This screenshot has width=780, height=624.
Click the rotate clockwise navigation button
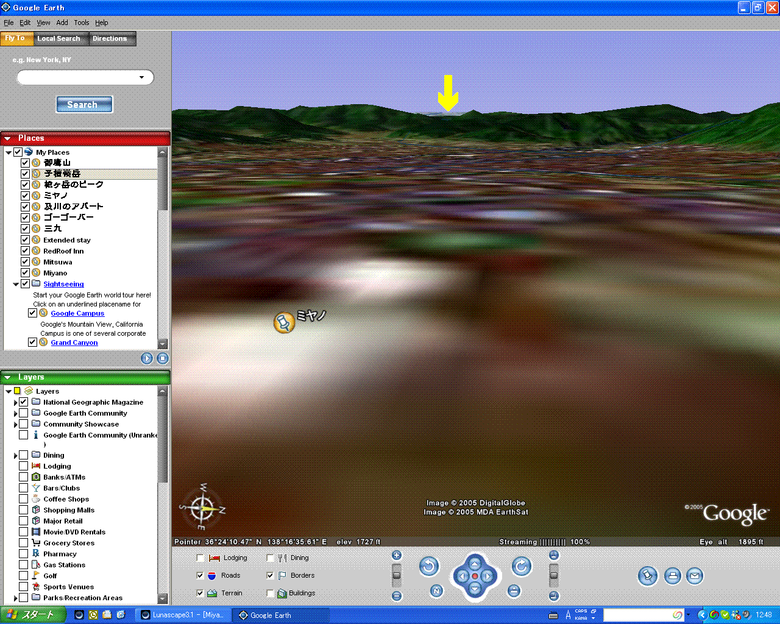point(521,567)
